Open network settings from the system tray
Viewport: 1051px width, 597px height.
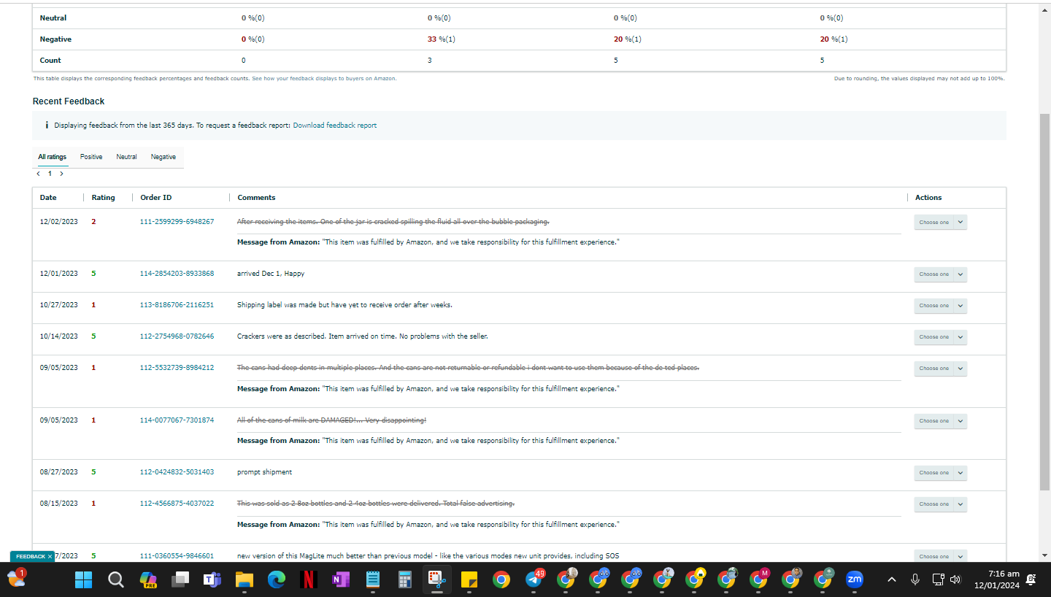coord(939,579)
